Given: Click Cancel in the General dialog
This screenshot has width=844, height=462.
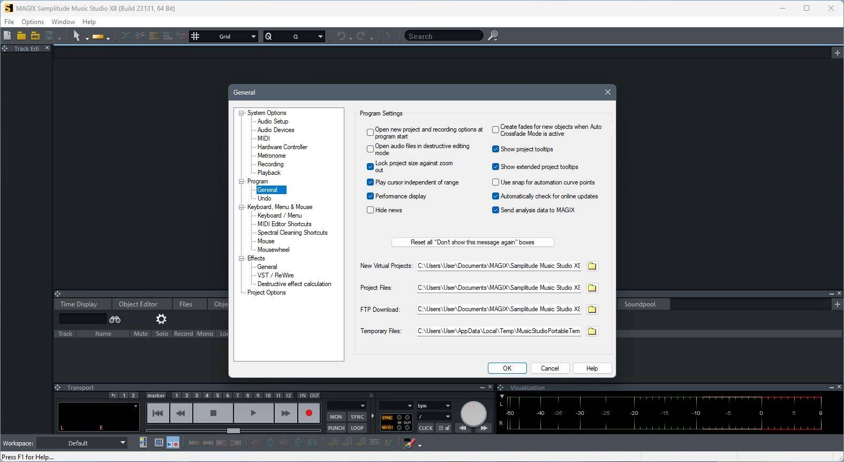Looking at the screenshot, I should click(x=550, y=368).
